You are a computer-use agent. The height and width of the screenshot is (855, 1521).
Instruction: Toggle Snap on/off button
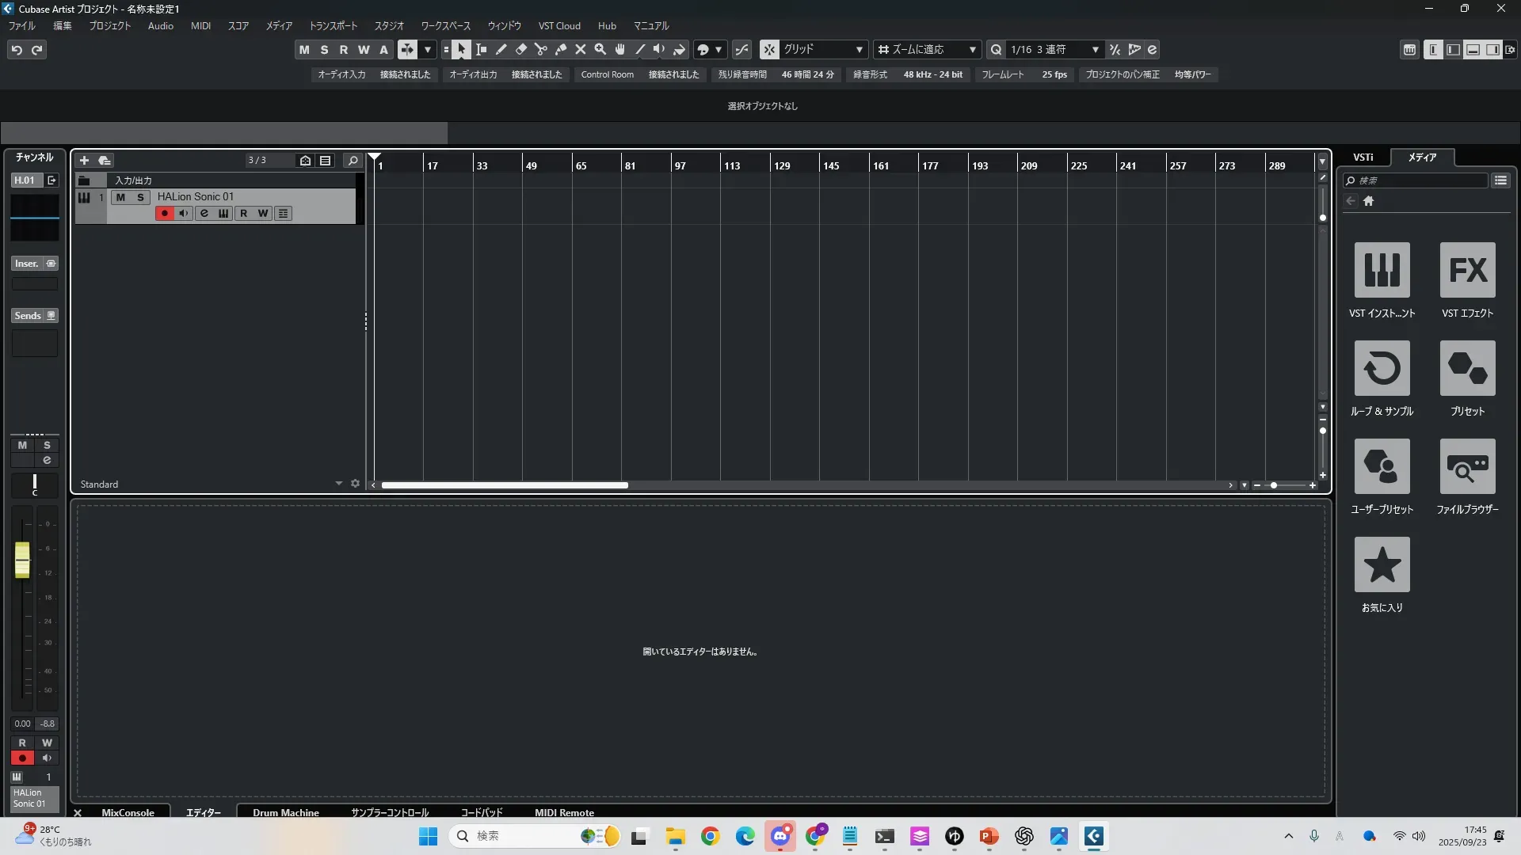coord(769,49)
